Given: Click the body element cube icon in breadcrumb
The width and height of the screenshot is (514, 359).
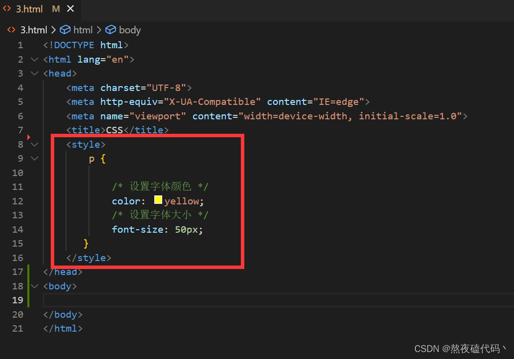Looking at the screenshot, I should pos(110,30).
